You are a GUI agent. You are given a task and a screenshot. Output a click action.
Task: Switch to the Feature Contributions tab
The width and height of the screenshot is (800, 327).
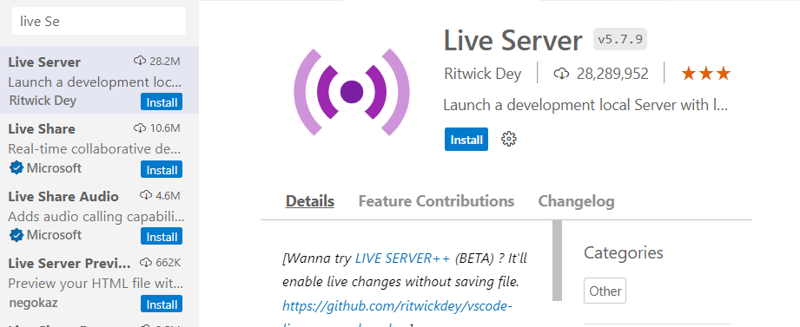[x=436, y=201]
